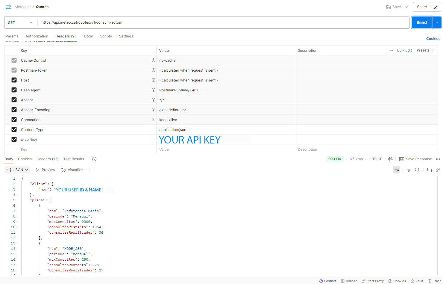This screenshot has height=284, width=443.
Task: Change the JSON response format dropdown
Action: (18, 170)
